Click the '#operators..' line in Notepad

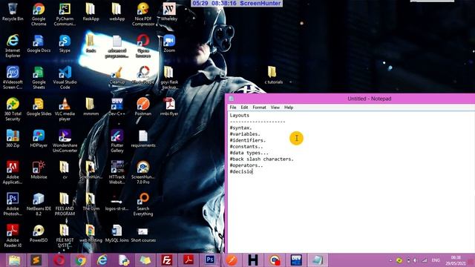coord(246,165)
